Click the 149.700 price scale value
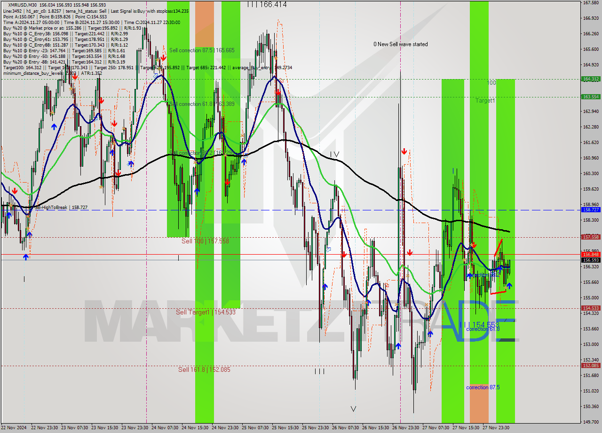This screenshot has width=602, height=433. [x=591, y=422]
